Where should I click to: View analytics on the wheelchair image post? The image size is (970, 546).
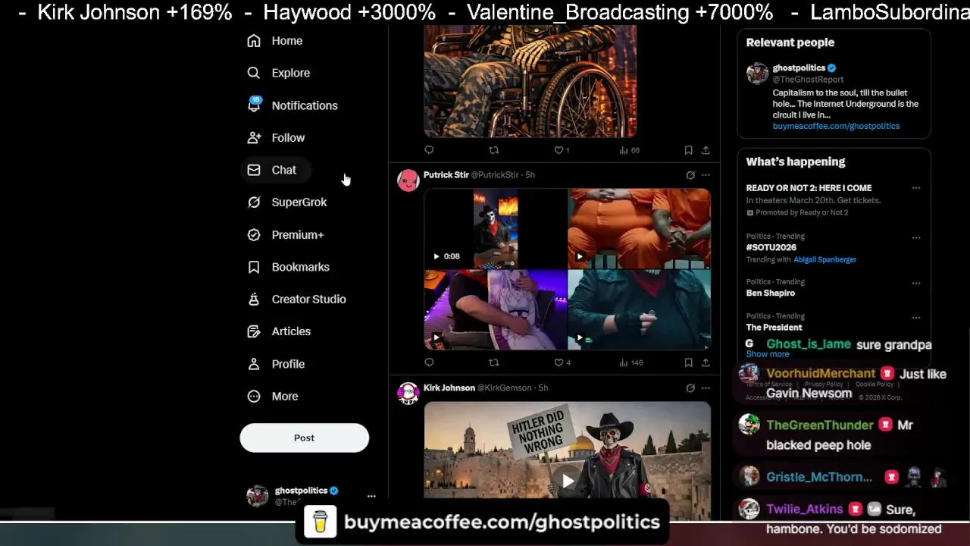pyautogui.click(x=630, y=150)
